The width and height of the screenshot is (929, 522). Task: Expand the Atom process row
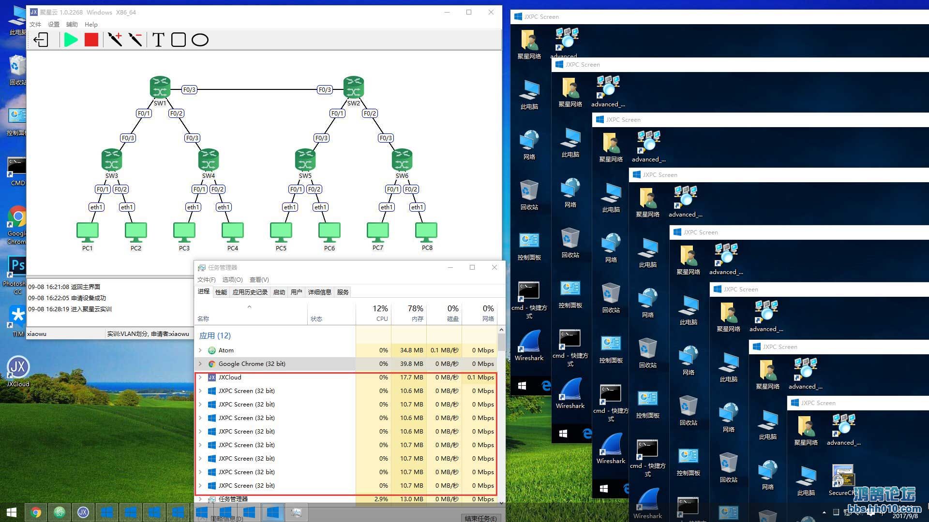click(200, 350)
